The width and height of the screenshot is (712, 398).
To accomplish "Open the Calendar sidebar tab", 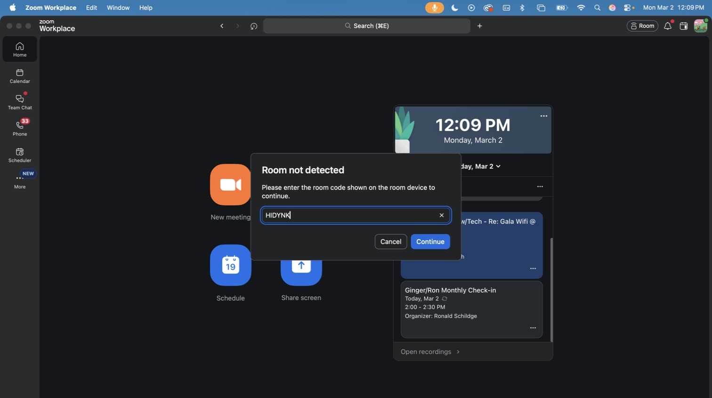I will [20, 76].
